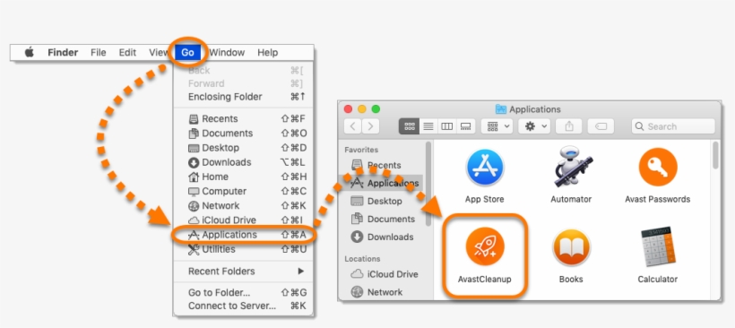Image resolution: width=735 pixels, height=328 pixels.
Task: Select Downloads in Finder sidebar
Action: [382, 237]
